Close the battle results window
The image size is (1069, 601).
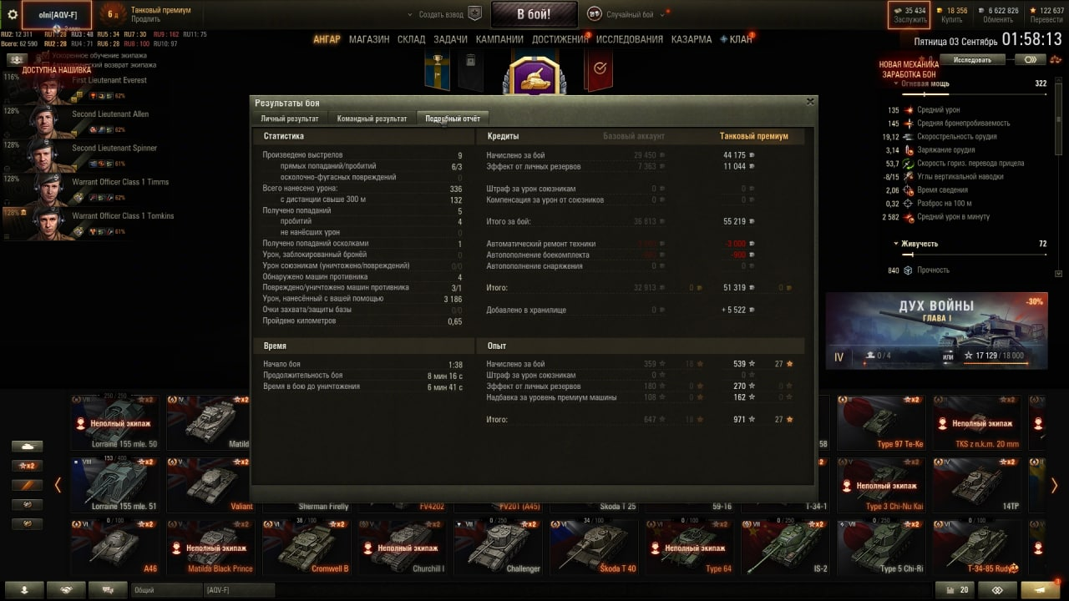(809, 102)
